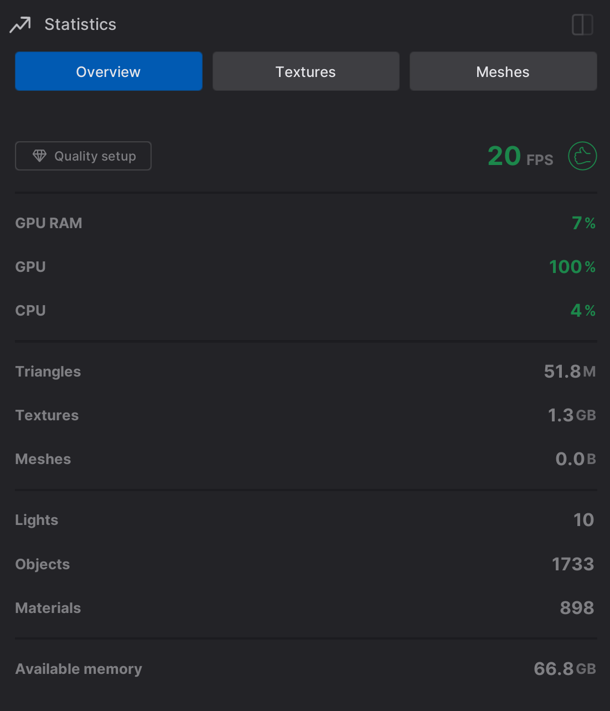
Task: Select the GPU 100% usage value
Action: click(572, 267)
